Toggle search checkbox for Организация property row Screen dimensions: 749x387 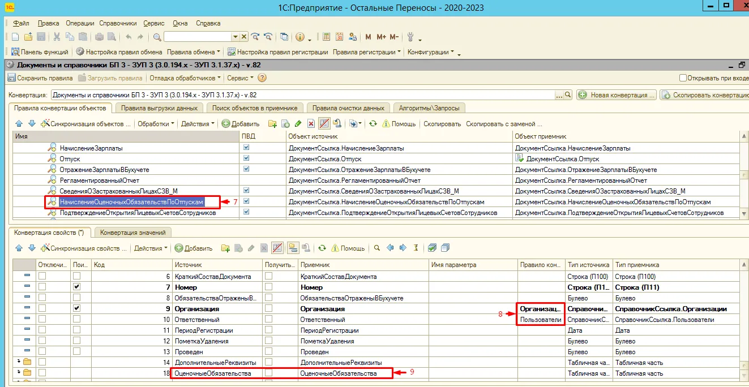77,308
